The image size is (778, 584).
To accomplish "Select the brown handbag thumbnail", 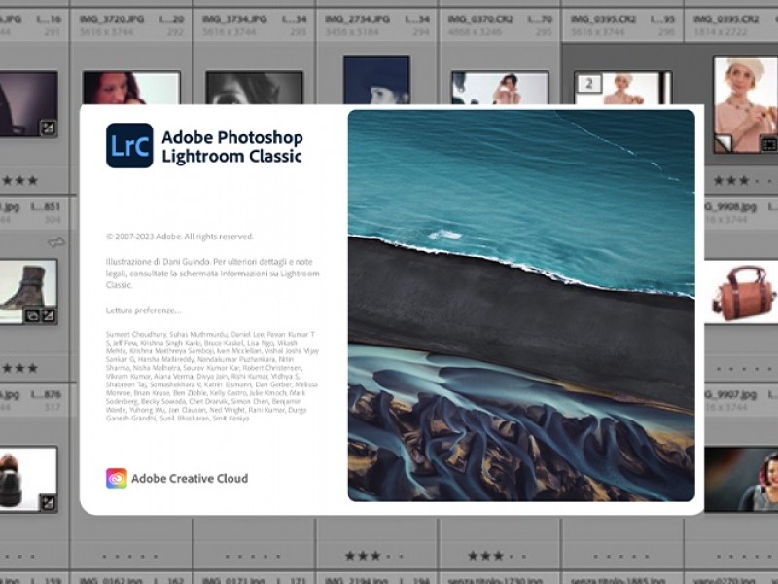I will click(741, 291).
